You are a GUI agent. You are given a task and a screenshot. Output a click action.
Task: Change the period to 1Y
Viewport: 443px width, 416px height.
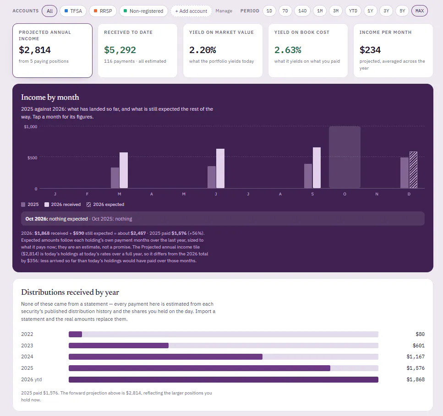tap(370, 11)
